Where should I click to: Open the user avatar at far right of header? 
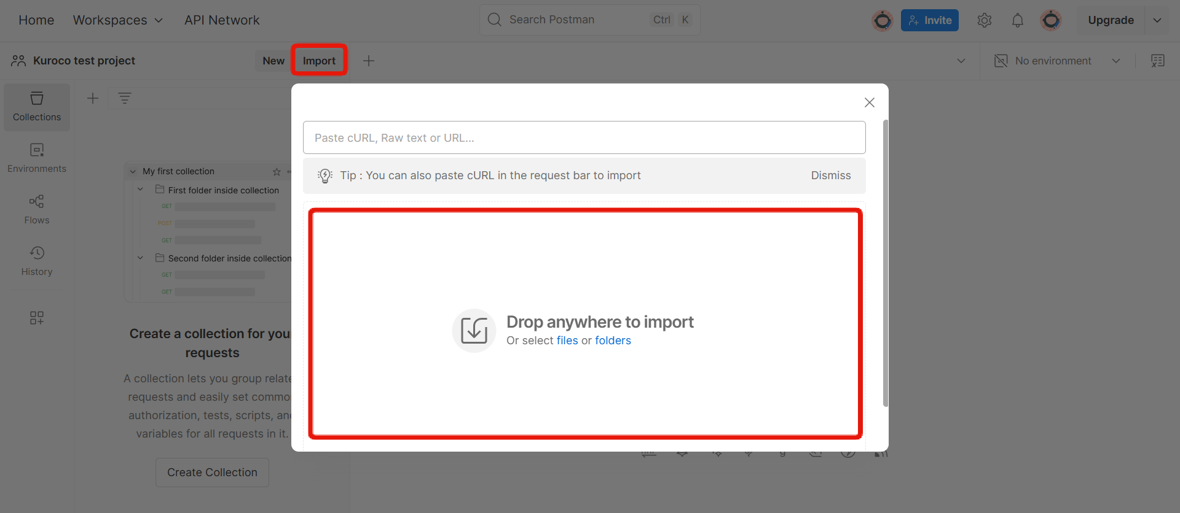(x=1051, y=20)
